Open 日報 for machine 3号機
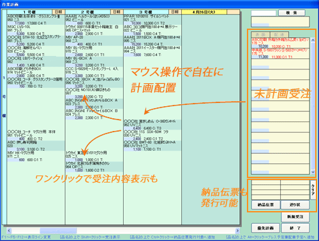This screenshot has height=241, width=319. [175, 12]
